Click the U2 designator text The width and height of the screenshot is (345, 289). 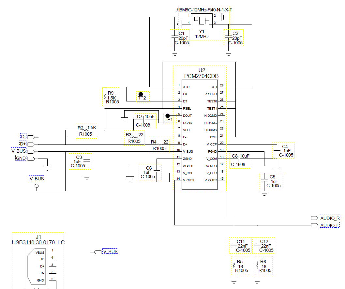click(x=202, y=70)
